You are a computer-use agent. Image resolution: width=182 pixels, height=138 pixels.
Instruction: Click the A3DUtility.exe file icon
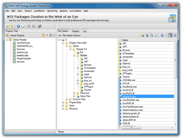(x=120, y=80)
